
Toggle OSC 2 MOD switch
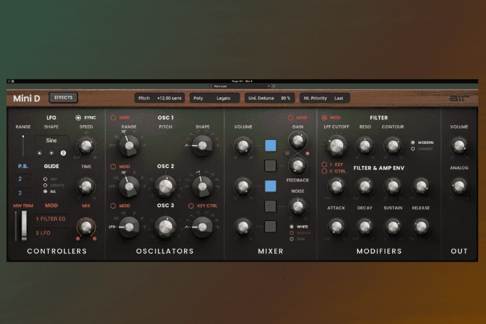point(113,167)
